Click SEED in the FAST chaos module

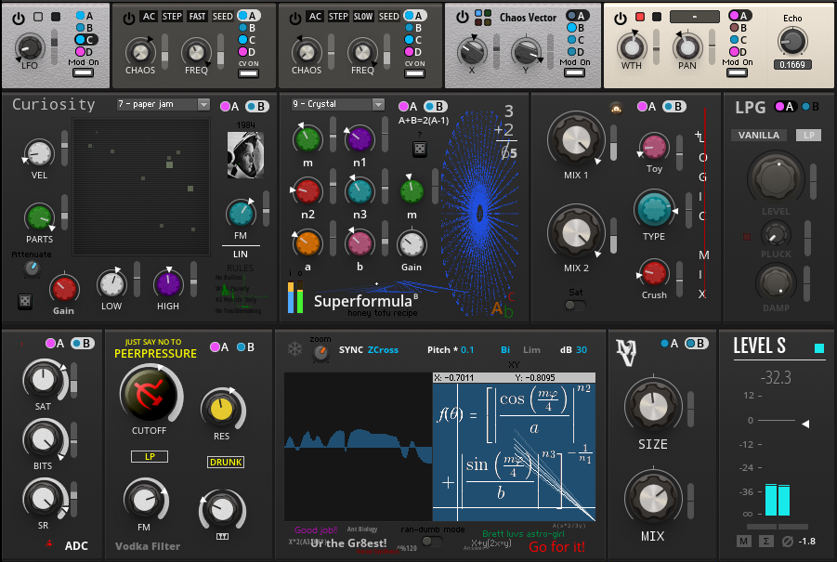tap(222, 17)
